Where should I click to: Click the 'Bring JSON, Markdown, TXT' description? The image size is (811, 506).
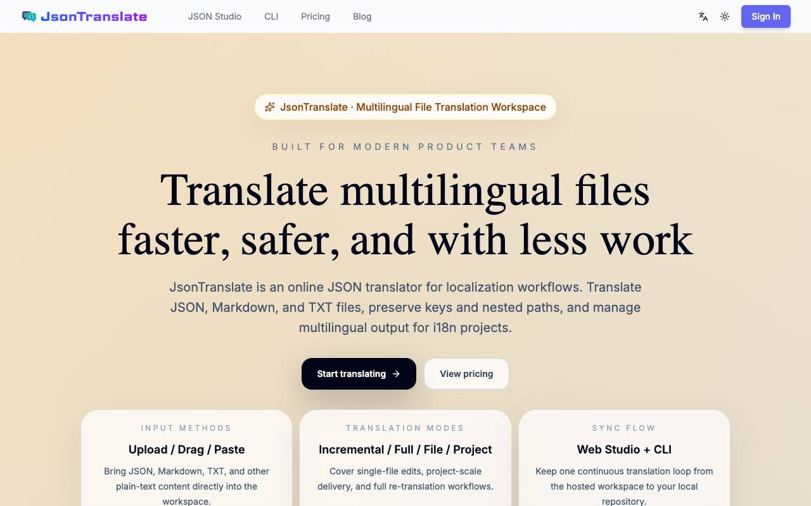point(187,486)
